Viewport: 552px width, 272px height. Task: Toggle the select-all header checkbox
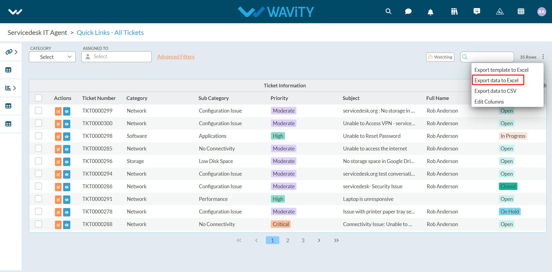click(38, 98)
